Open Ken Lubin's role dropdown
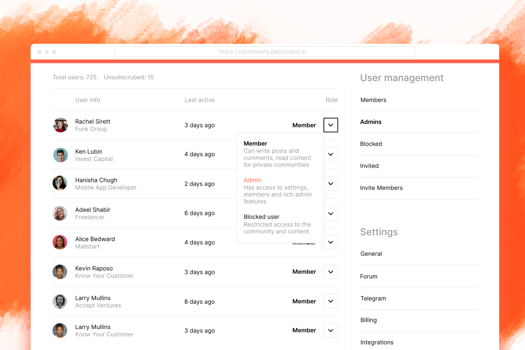The width and height of the screenshot is (525, 350). tap(331, 154)
